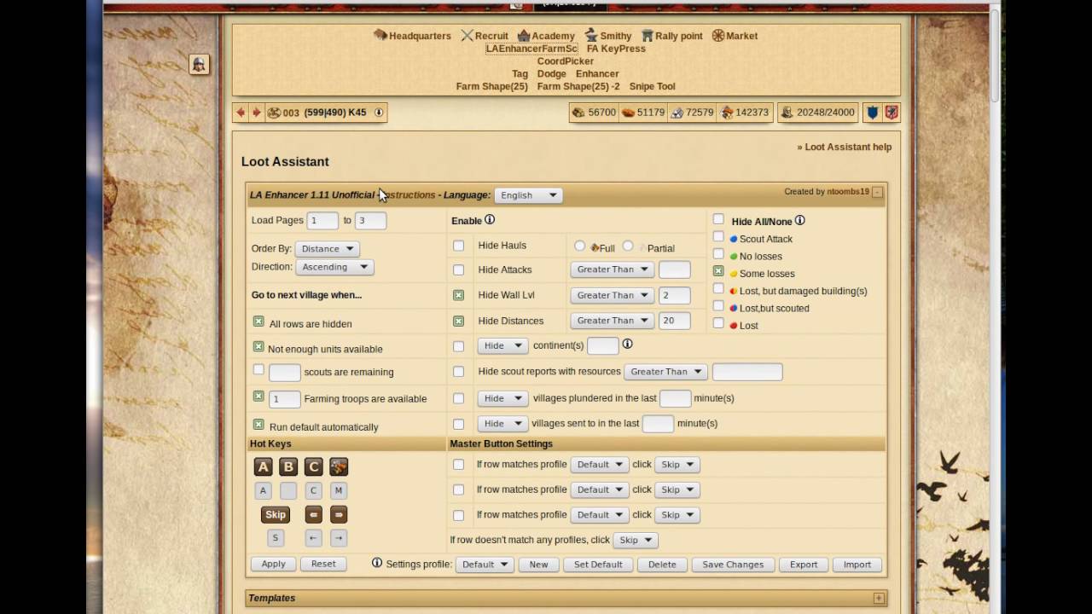This screenshot has height=614, width=1092.
Task: Open the Language dropdown set to English
Action: click(528, 195)
